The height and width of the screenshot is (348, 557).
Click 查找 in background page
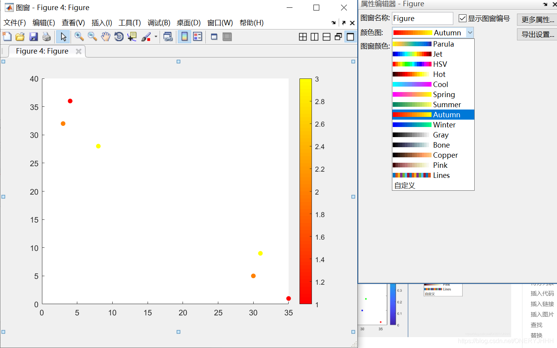click(x=536, y=325)
